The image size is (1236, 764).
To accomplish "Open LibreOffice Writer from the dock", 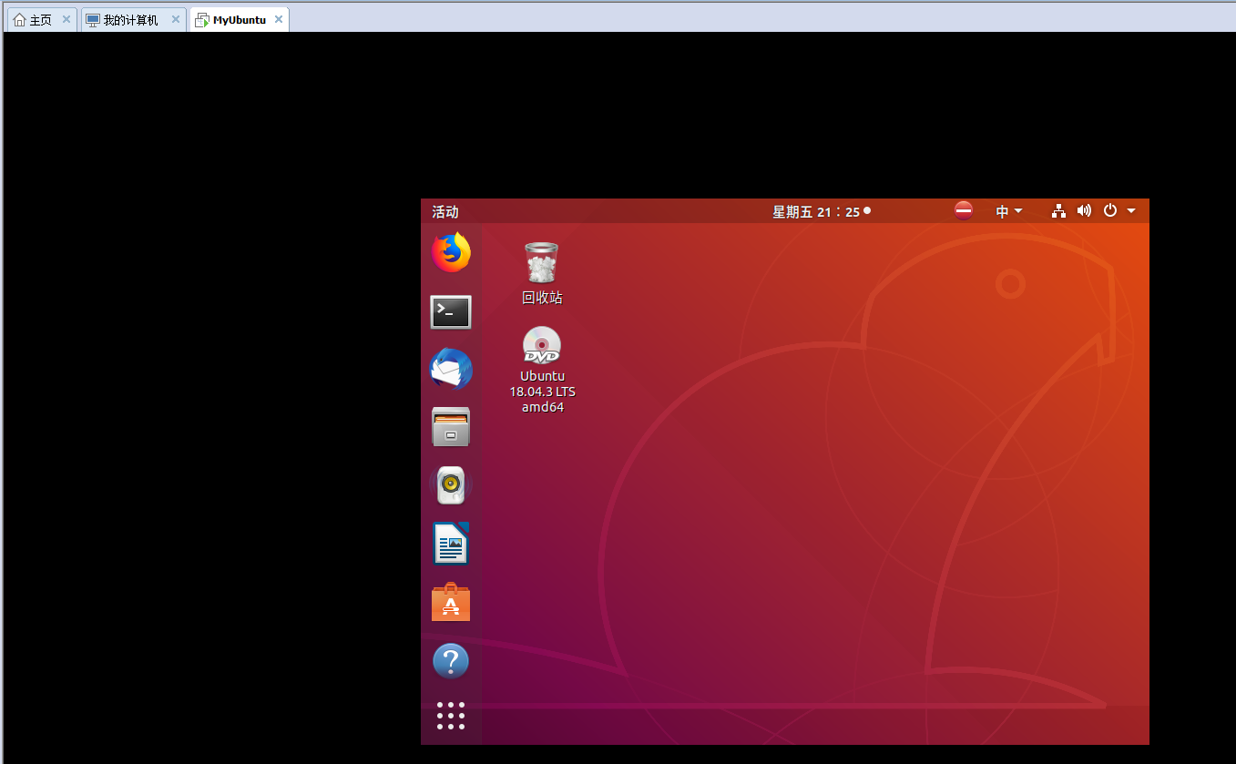I will pyautogui.click(x=451, y=544).
